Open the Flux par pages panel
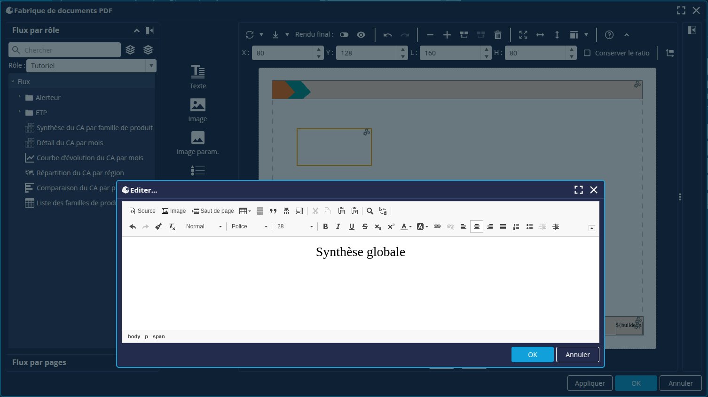This screenshot has height=397, width=708. tap(39, 362)
